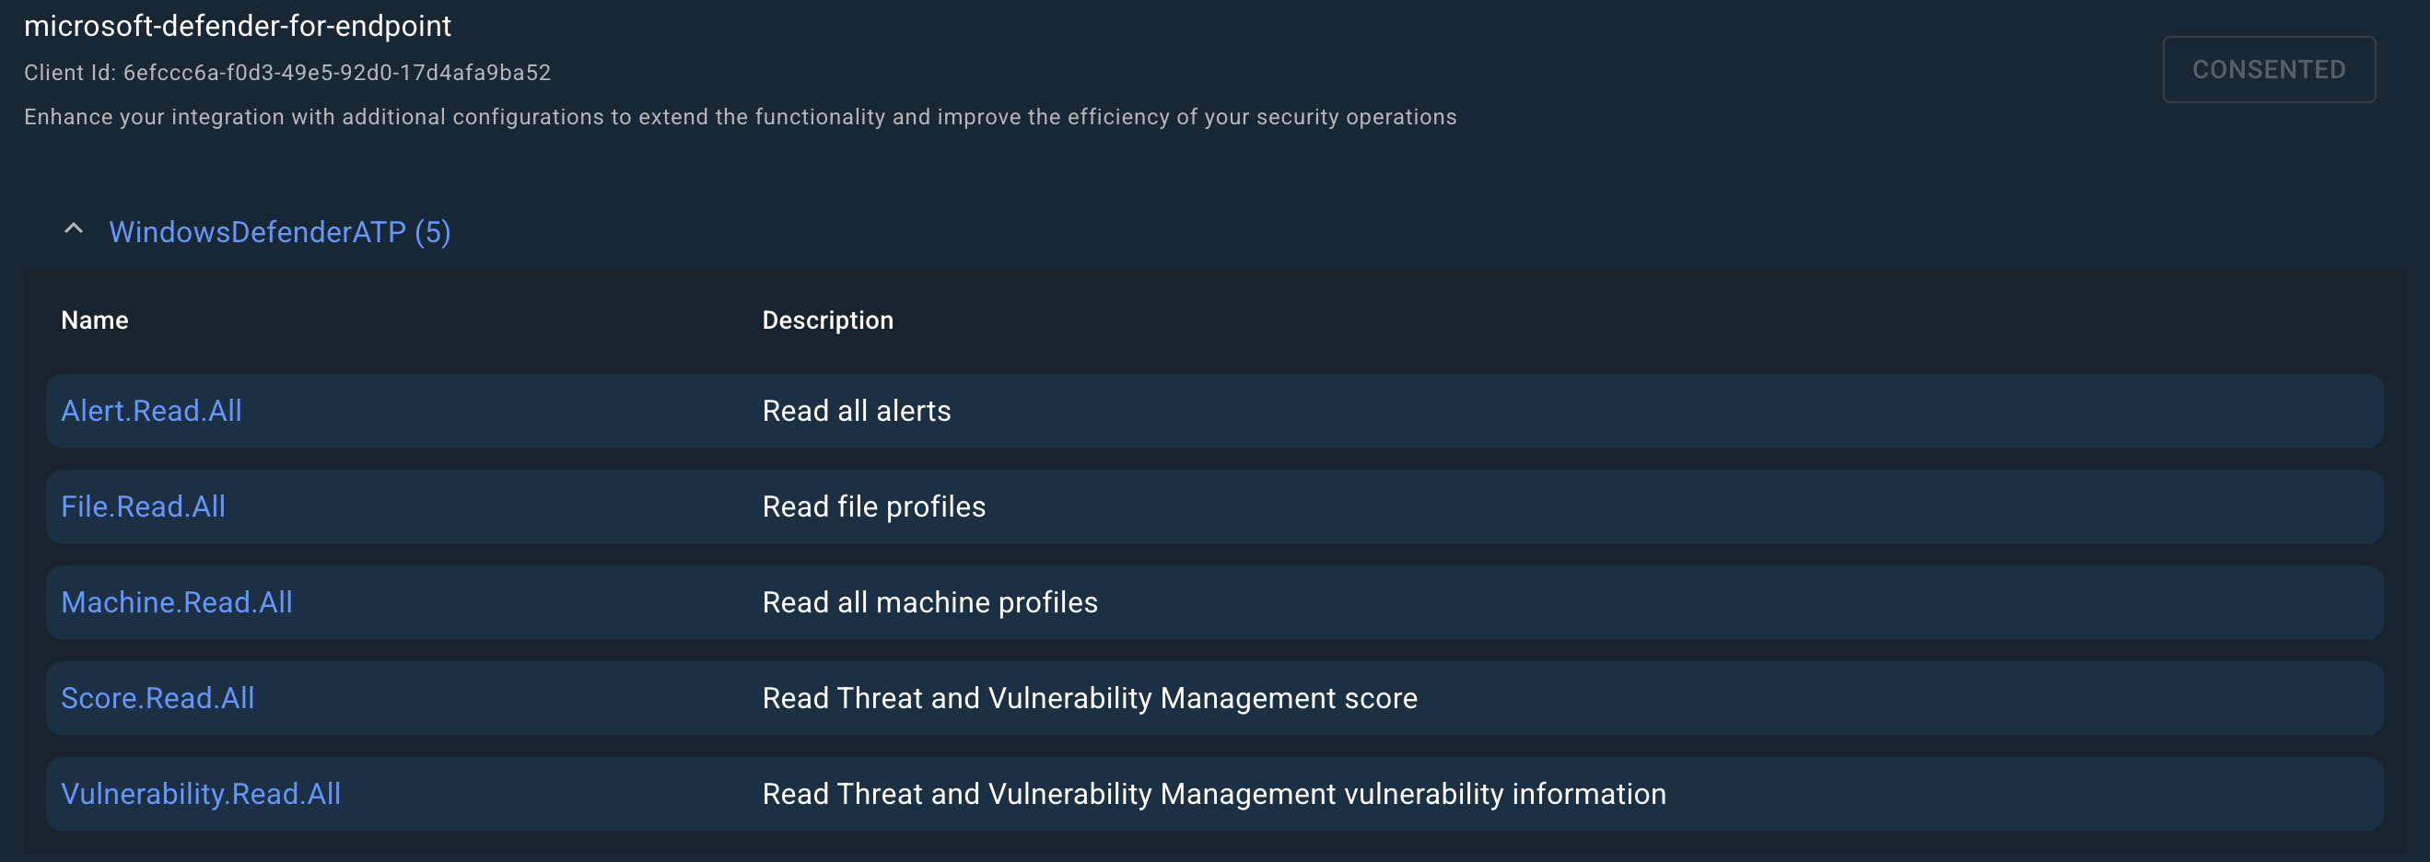This screenshot has width=2430, height=862.
Task: Click the Management score description text
Action: point(1089,698)
